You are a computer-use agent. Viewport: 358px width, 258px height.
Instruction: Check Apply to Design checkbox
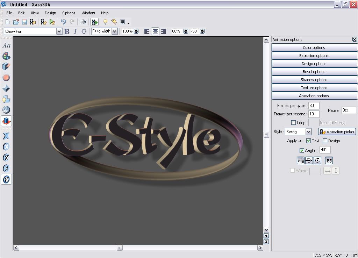(x=325, y=141)
